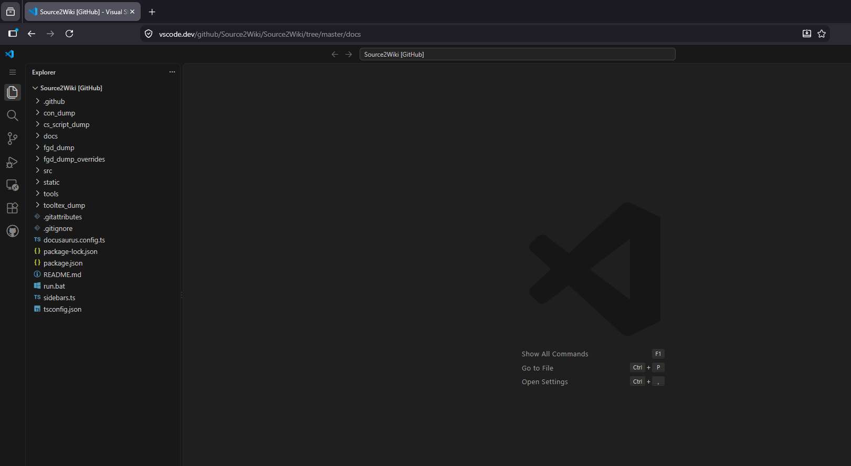Open the Extensions view icon

[x=13, y=208]
